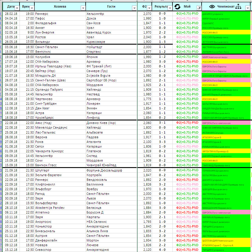Click the 3 - 3 result of Рома match
Viewport: 252px width, 252px height.
click(x=162, y=142)
